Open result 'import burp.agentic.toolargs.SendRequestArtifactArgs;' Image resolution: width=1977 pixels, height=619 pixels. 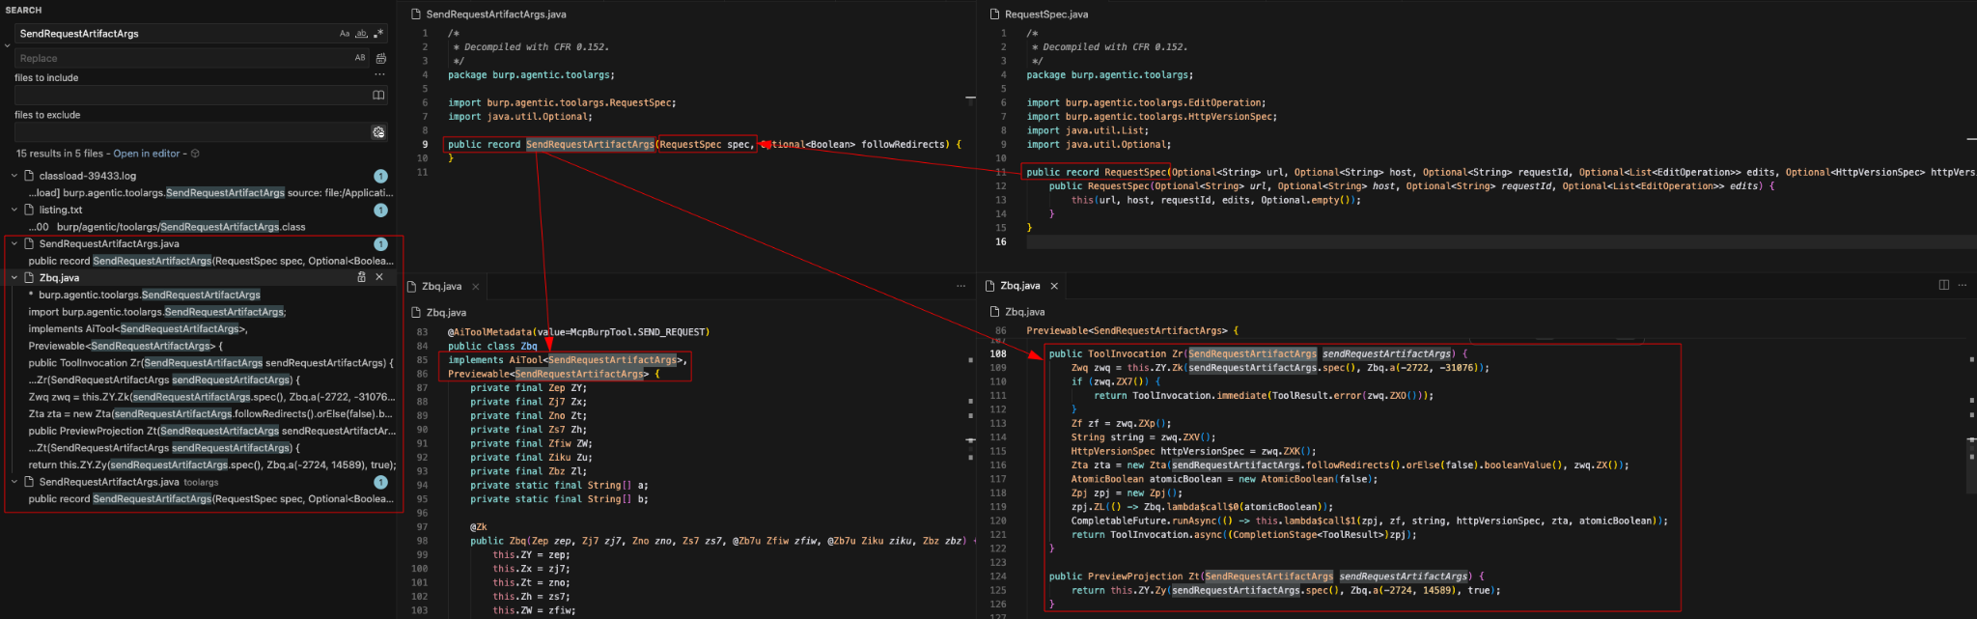(x=157, y=312)
